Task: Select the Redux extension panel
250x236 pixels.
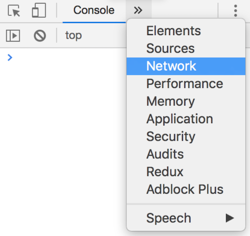Action: (186, 172)
